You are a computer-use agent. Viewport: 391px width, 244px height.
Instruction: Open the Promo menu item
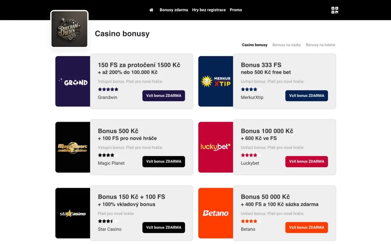[236, 10]
